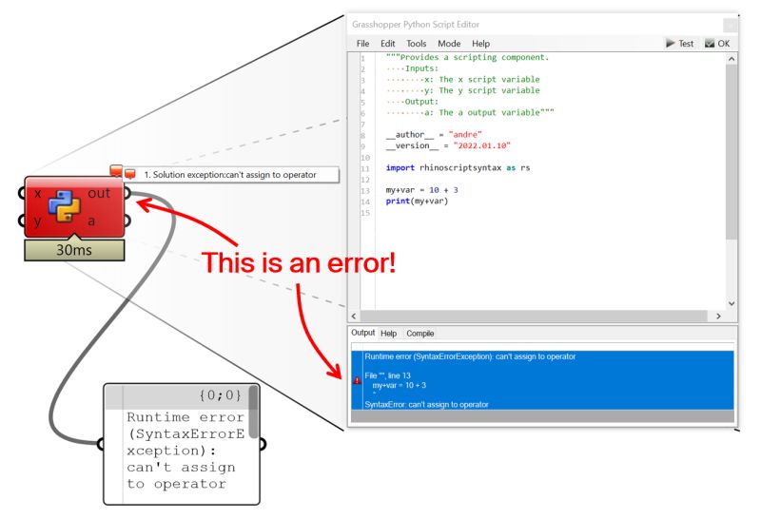Image resolution: width=761 pixels, height=519 pixels.
Task: Switch to the Output tab
Action: click(363, 333)
